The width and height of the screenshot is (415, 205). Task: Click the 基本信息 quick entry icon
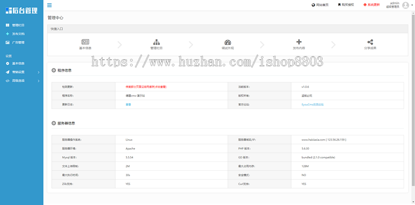[85, 42]
